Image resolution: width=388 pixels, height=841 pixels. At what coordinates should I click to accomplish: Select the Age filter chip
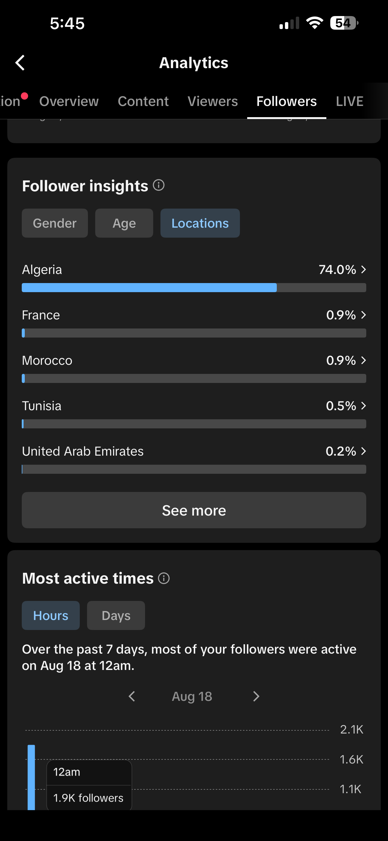pyautogui.click(x=124, y=223)
